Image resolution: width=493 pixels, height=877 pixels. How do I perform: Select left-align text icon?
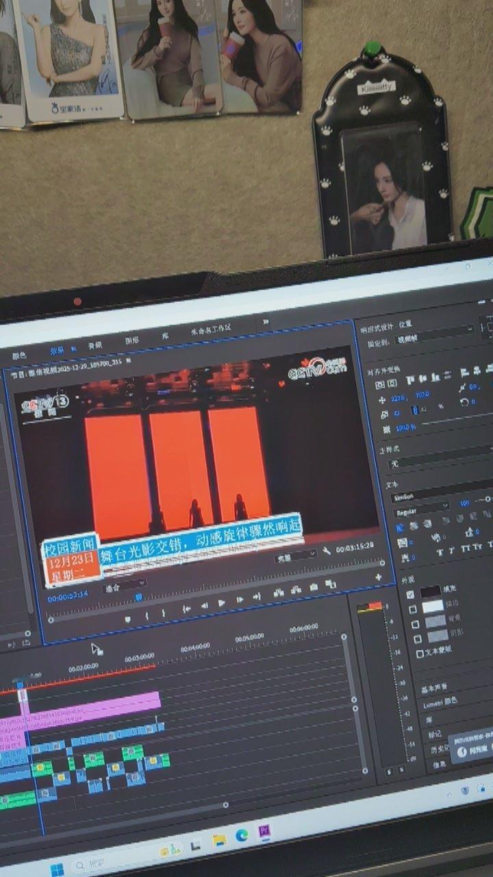400,528
